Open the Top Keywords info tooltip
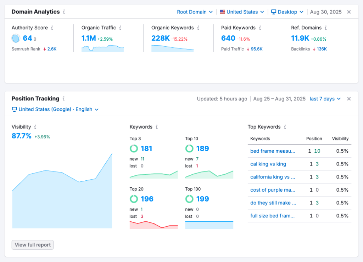 [x=286, y=127]
